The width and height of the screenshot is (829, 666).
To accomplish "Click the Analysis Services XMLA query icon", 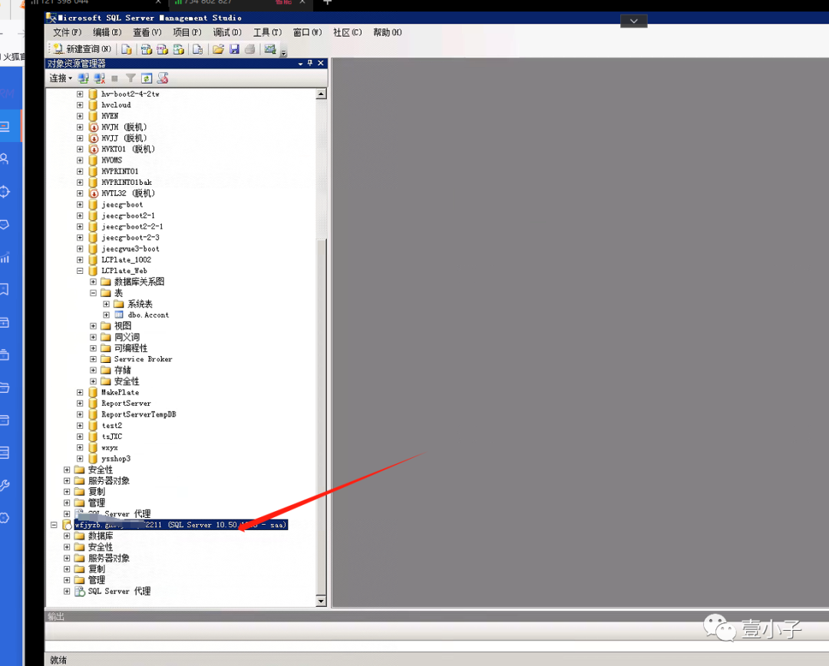I will click(x=179, y=49).
